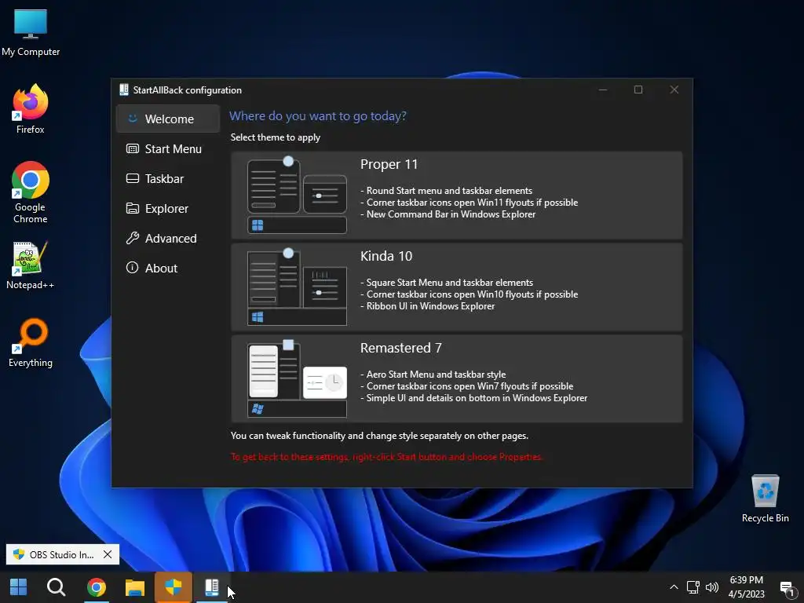Apply the Remastered 7 theme via its title

point(400,348)
